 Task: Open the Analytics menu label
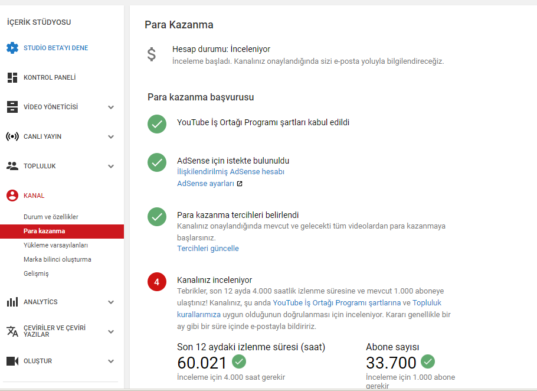pos(40,302)
